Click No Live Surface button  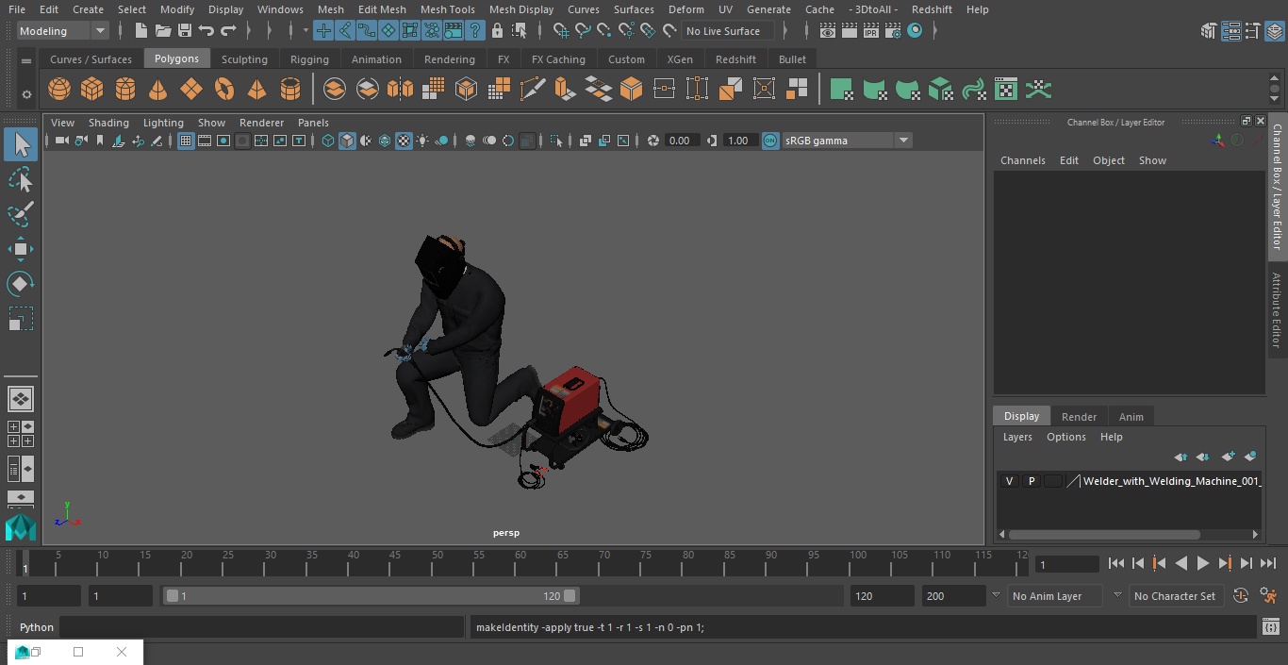[728, 31]
